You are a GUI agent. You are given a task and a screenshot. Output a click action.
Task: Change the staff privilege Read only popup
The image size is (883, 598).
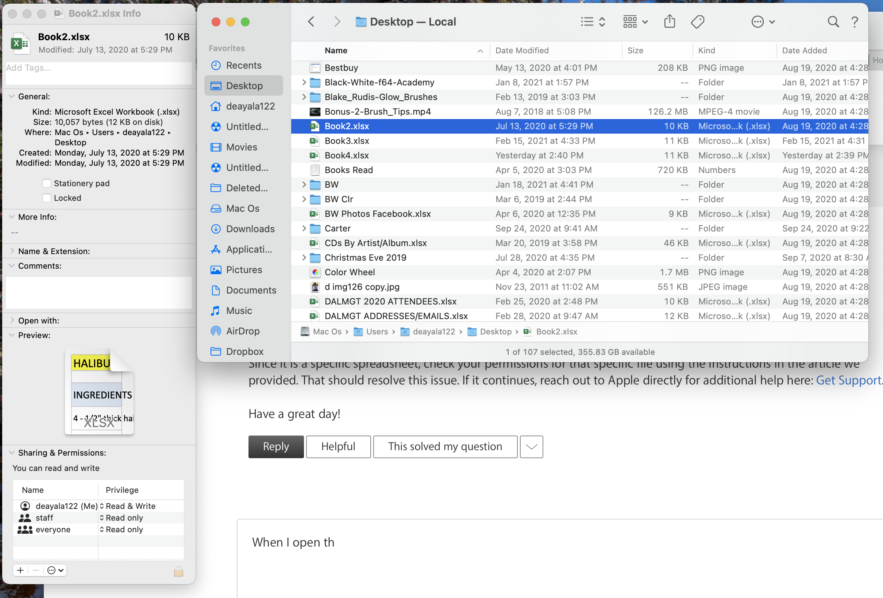pos(122,517)
